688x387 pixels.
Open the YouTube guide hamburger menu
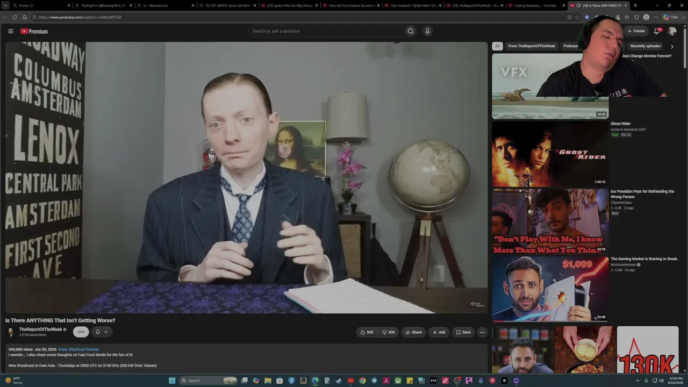tap(10, 31)
